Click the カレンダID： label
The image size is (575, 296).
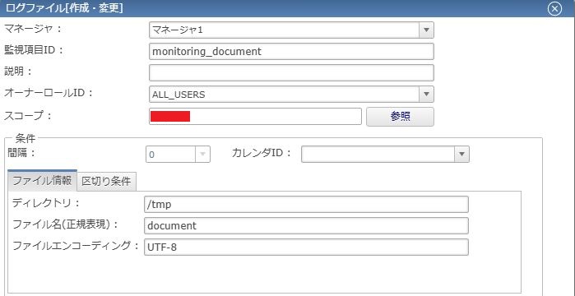(262, 153)
